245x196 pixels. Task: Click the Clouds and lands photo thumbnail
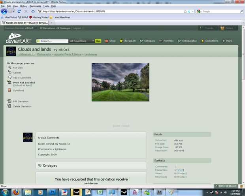[120, 82]
